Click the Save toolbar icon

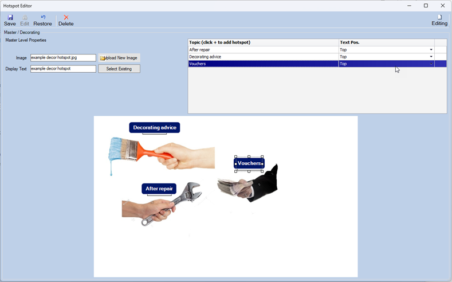pos(10,18)
